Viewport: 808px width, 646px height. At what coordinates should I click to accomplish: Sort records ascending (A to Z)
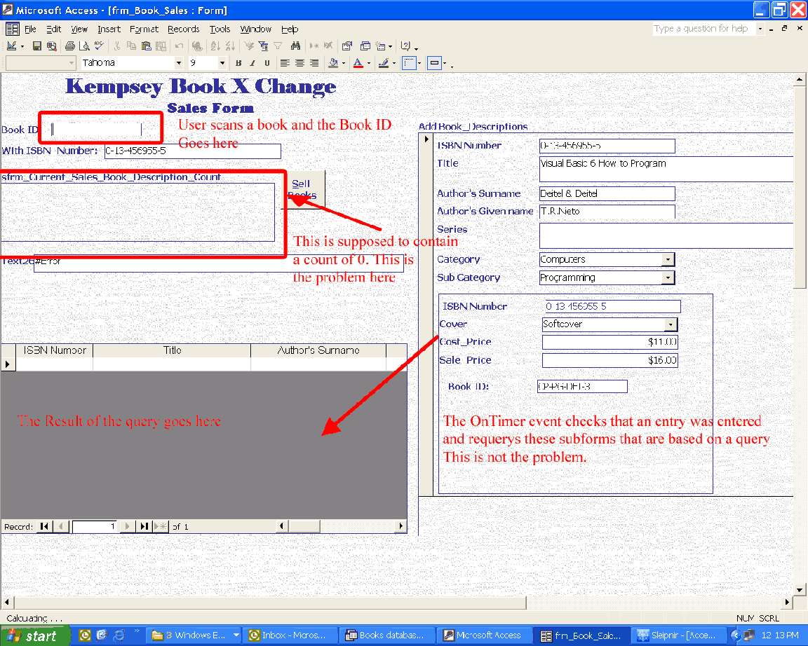(215, 46)
